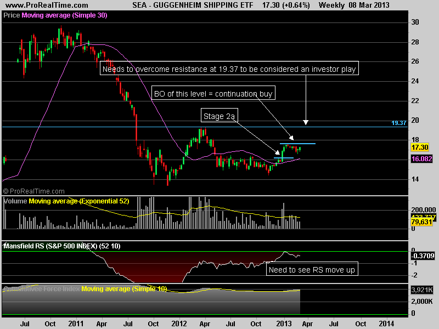Click the Cumulative Force Index panel label

42,289
